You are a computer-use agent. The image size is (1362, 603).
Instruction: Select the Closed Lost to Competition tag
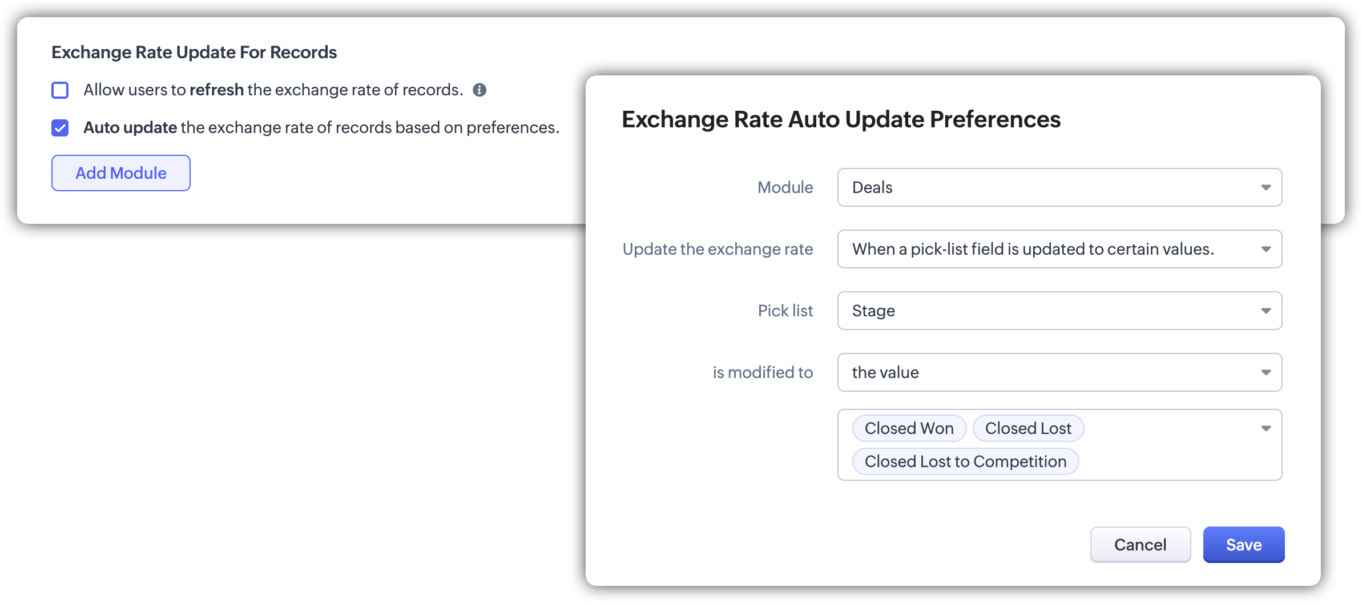965,461
